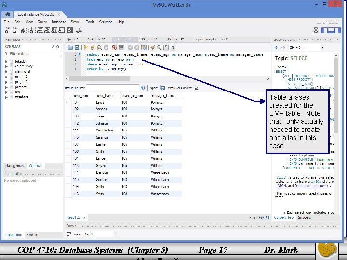
Task: Create a new view icon
Action: [x=47, y=30]
